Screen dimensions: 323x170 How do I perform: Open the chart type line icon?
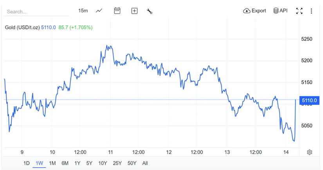point(99,11)
